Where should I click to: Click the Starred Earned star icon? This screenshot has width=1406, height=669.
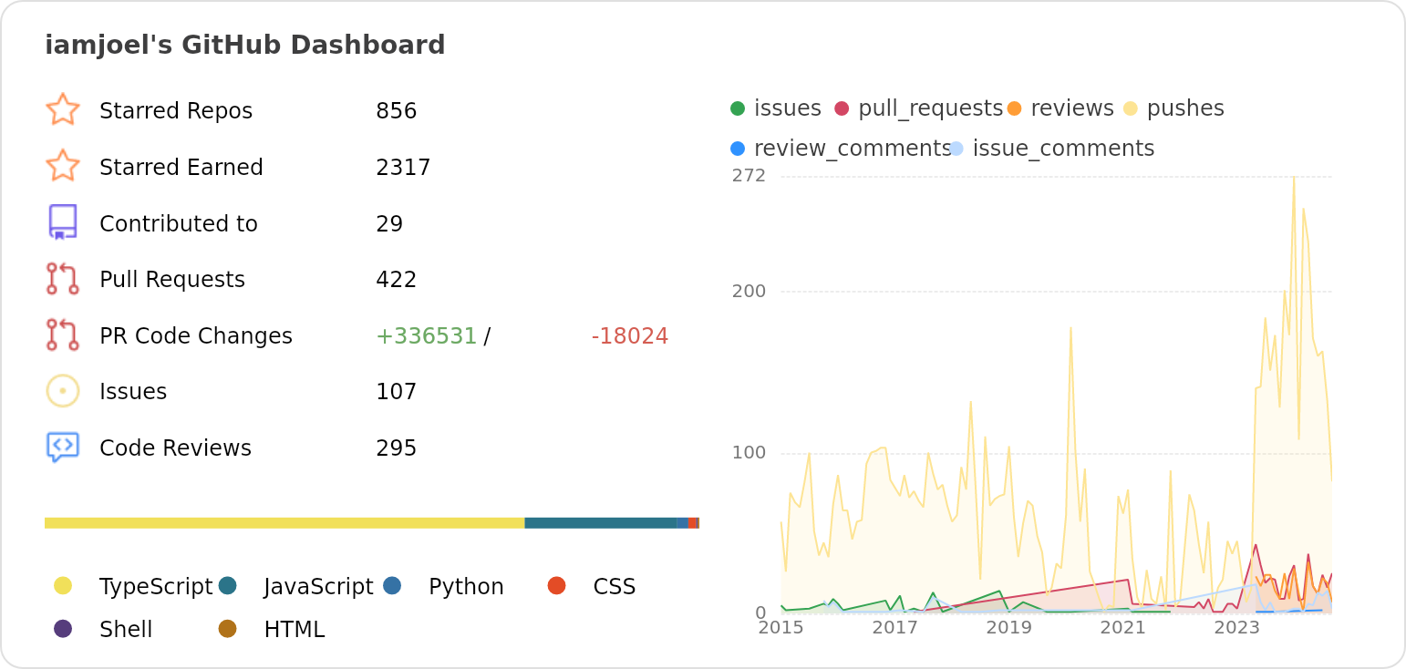click(x=63, y=167)
